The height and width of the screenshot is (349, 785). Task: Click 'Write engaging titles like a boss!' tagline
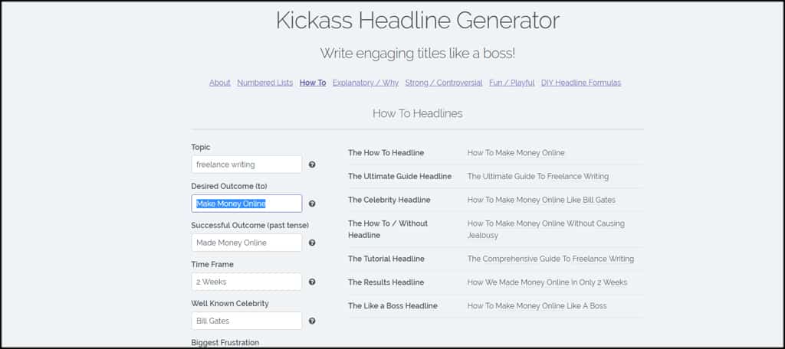coord(418,53)
